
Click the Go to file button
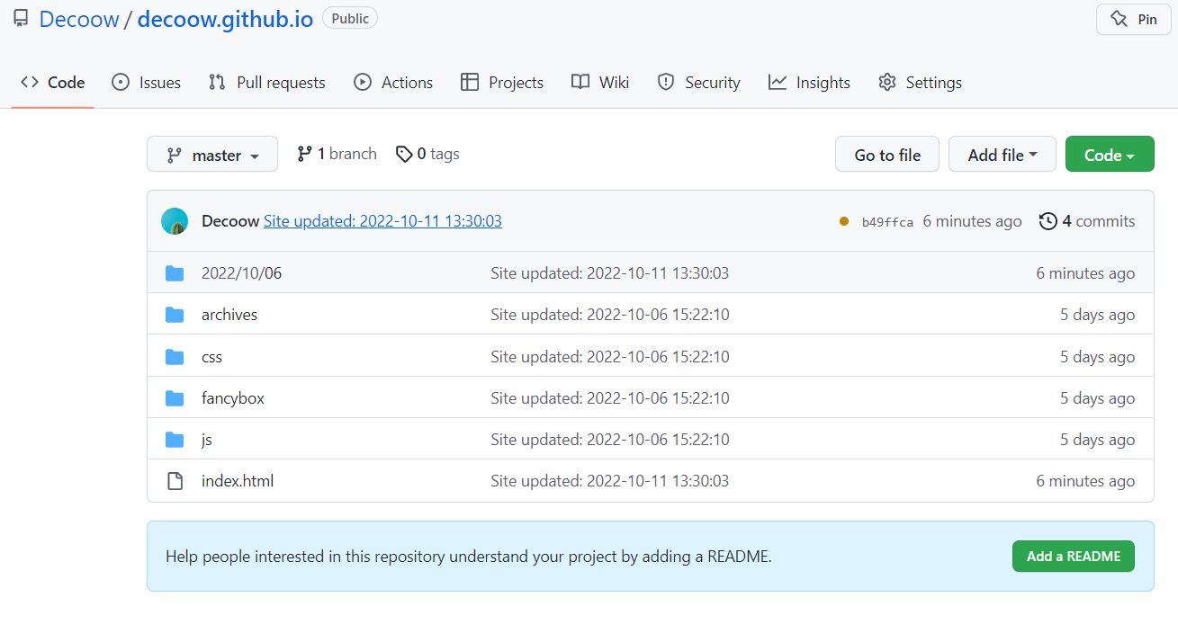887,155
